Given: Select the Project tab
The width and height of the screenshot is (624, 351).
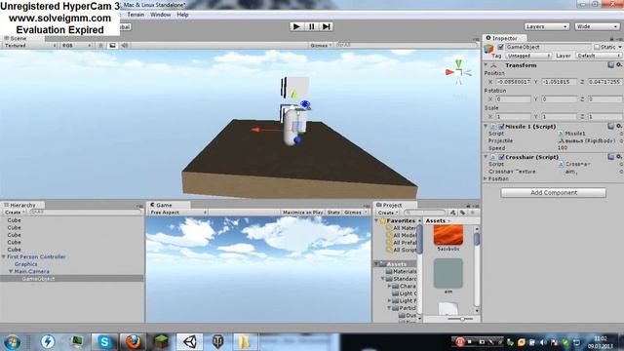Looking at the screenshot, I should click(392, 205).
